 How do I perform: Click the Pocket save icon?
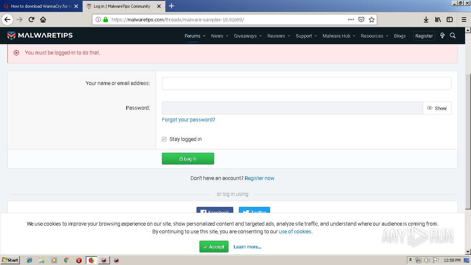(x=361, y=20)
